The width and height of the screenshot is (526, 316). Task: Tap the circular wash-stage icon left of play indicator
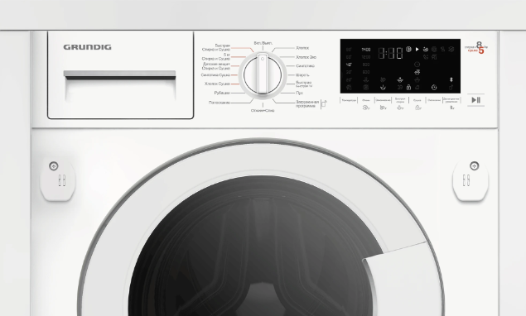click(x=408, y=50)
